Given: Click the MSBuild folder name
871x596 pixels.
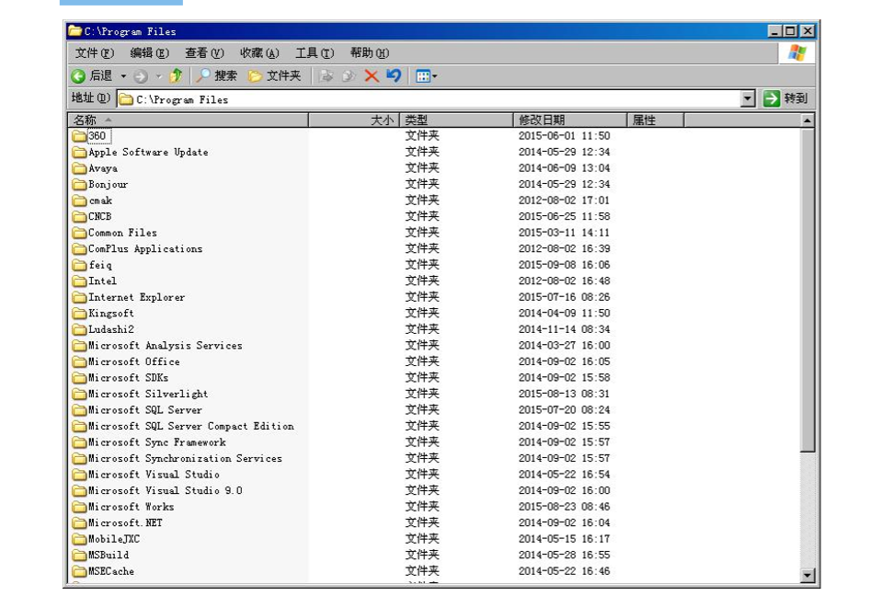Looking at the screenshot, I should (x=109, y=555).
